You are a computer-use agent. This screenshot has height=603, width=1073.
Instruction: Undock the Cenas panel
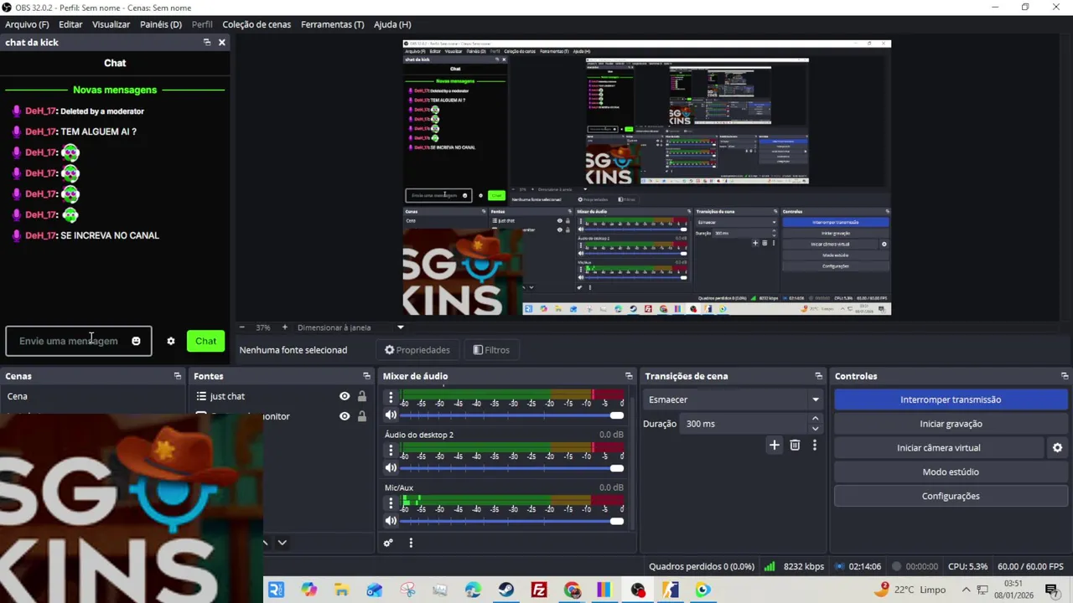click(x=177, y=376)
